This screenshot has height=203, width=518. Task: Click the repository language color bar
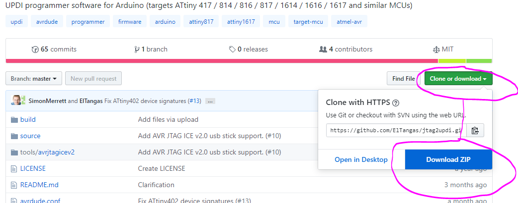tap(249, 61)
